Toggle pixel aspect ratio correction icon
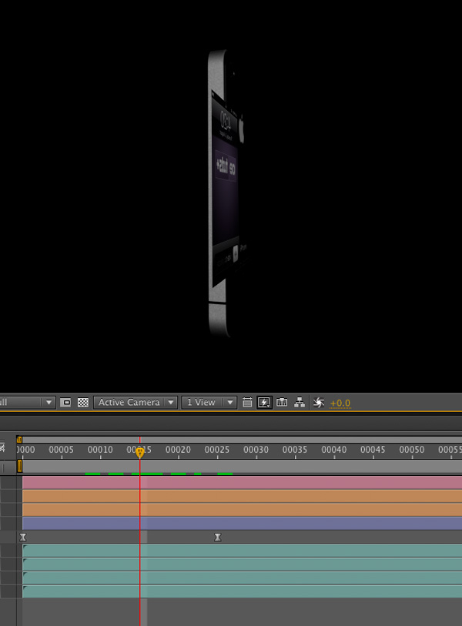 [x=247, y=403]
